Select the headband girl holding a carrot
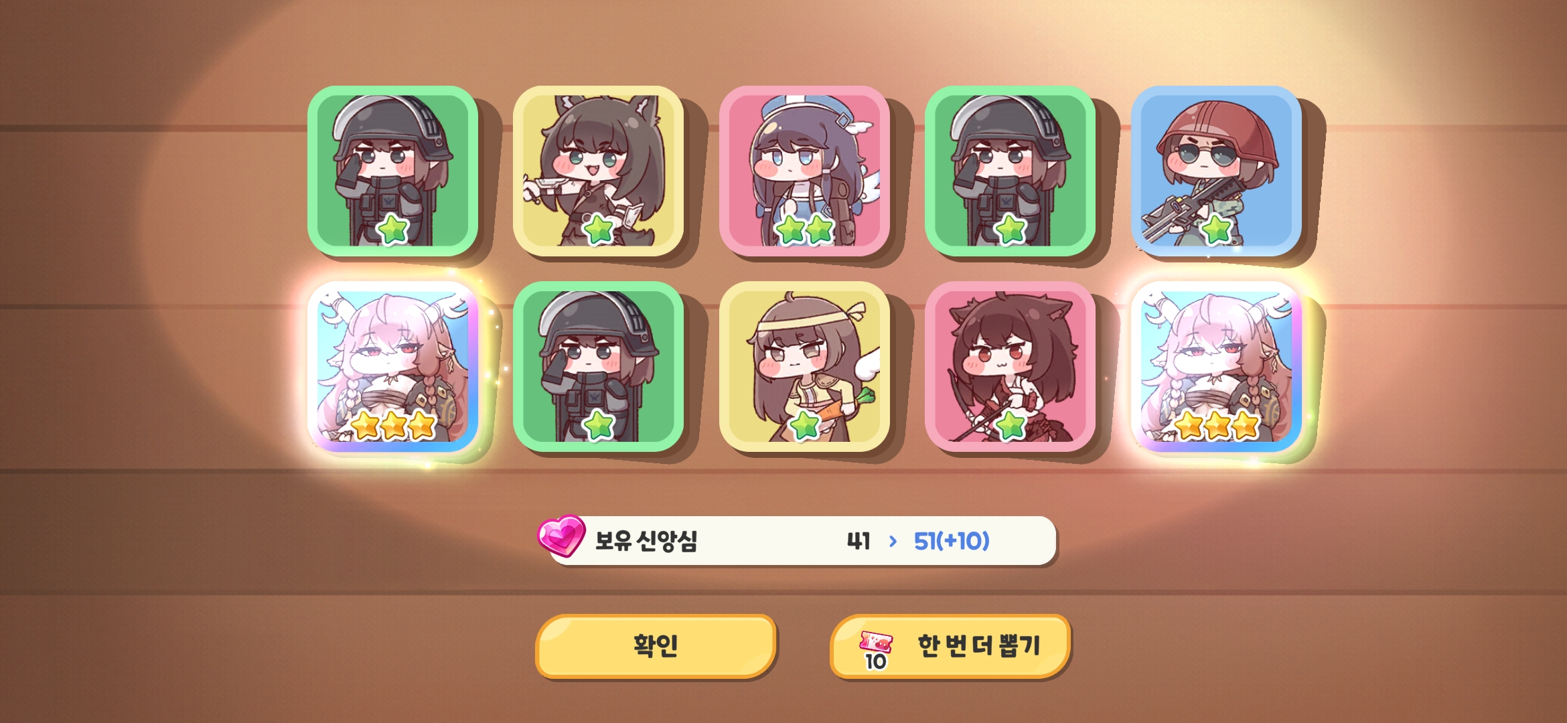The image size is (1567, 723). click(804, 366)
